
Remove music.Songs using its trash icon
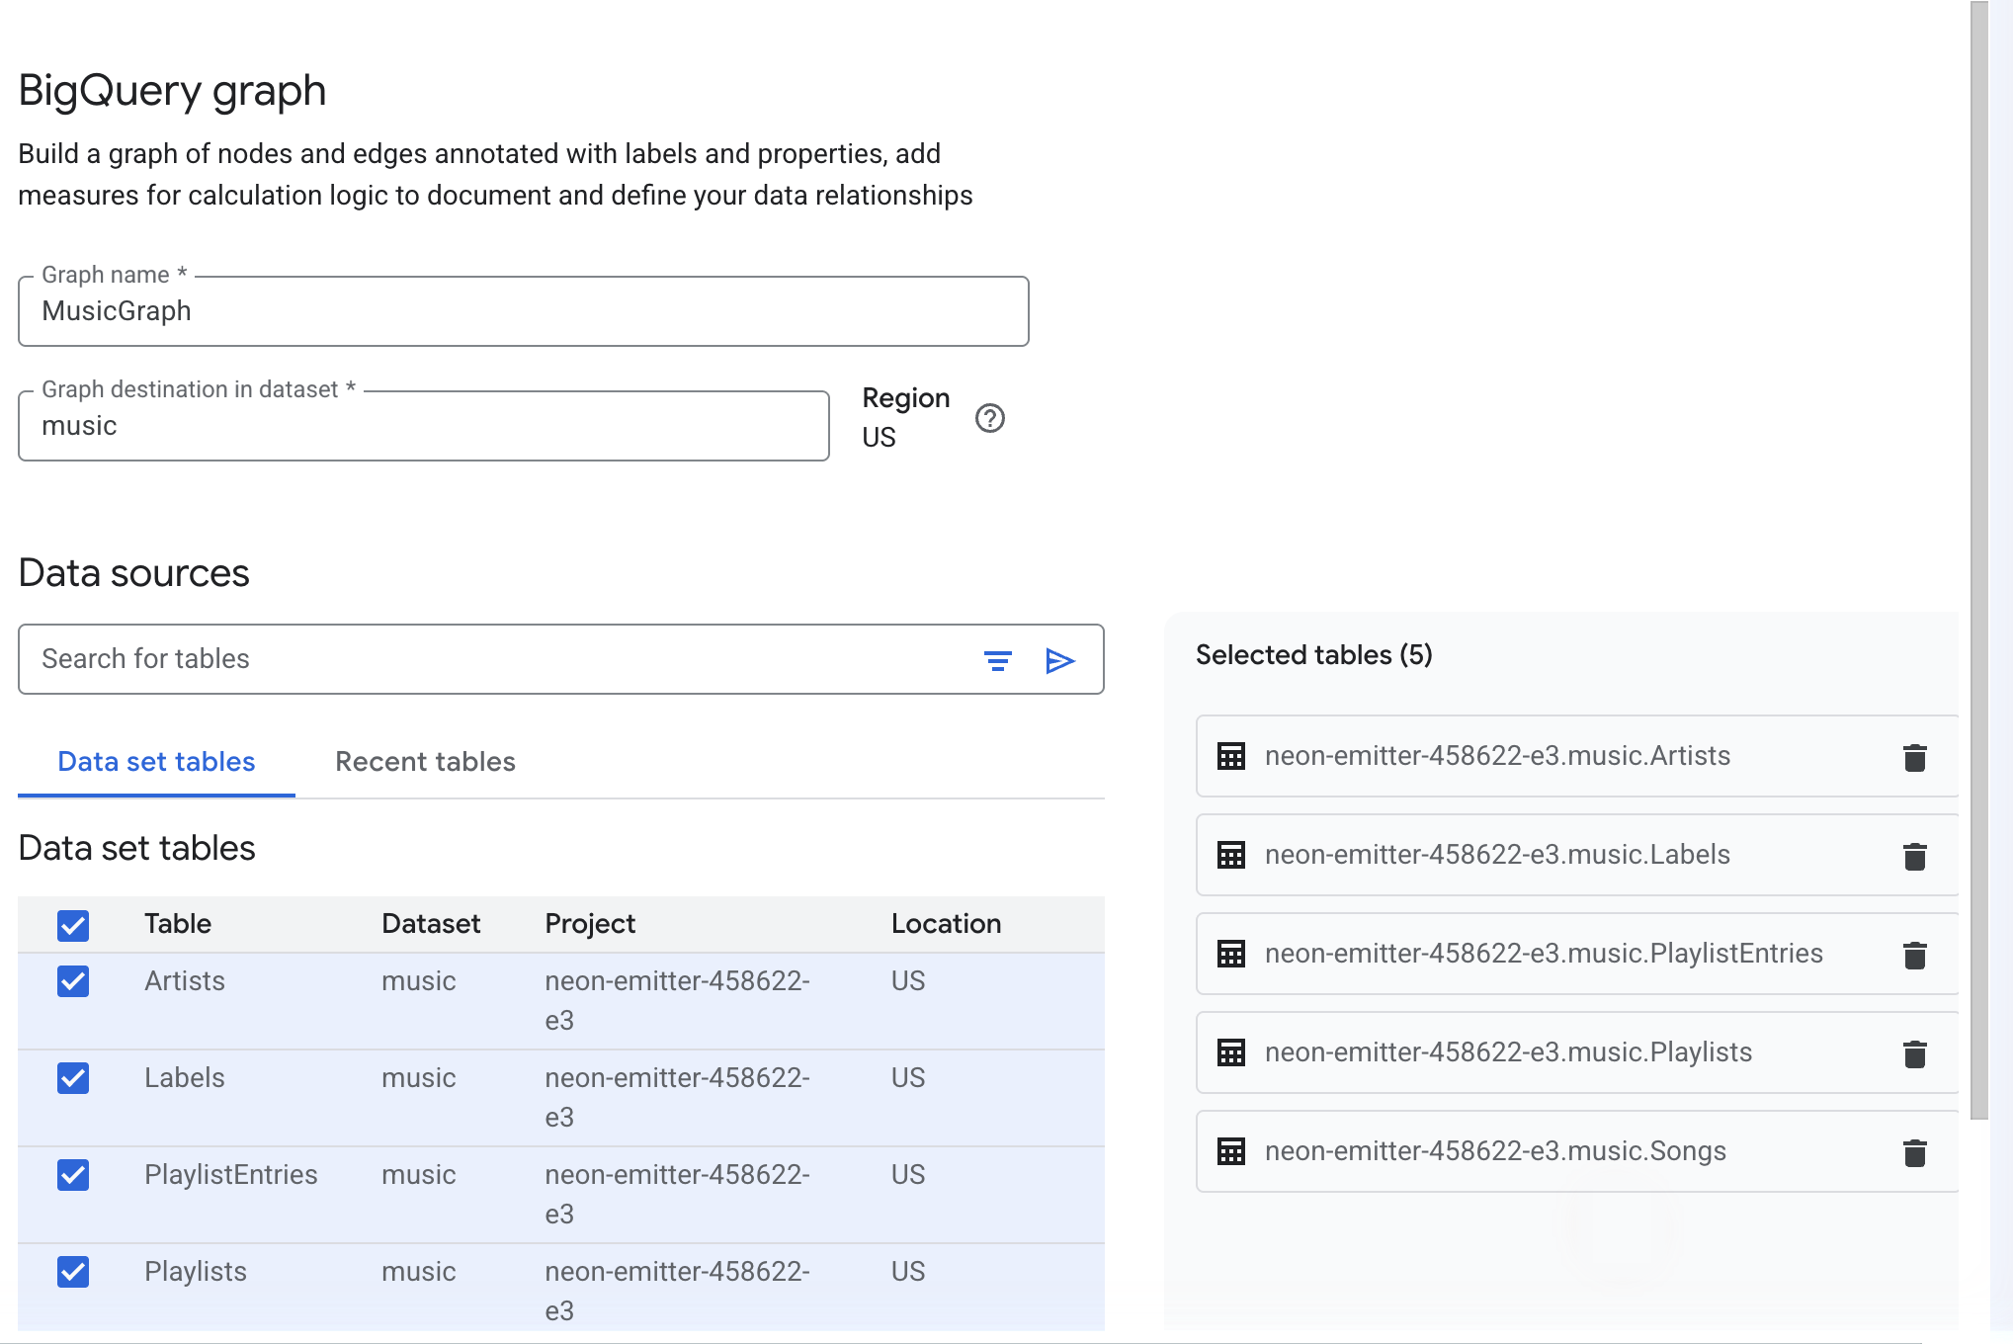point(1914,1152)
